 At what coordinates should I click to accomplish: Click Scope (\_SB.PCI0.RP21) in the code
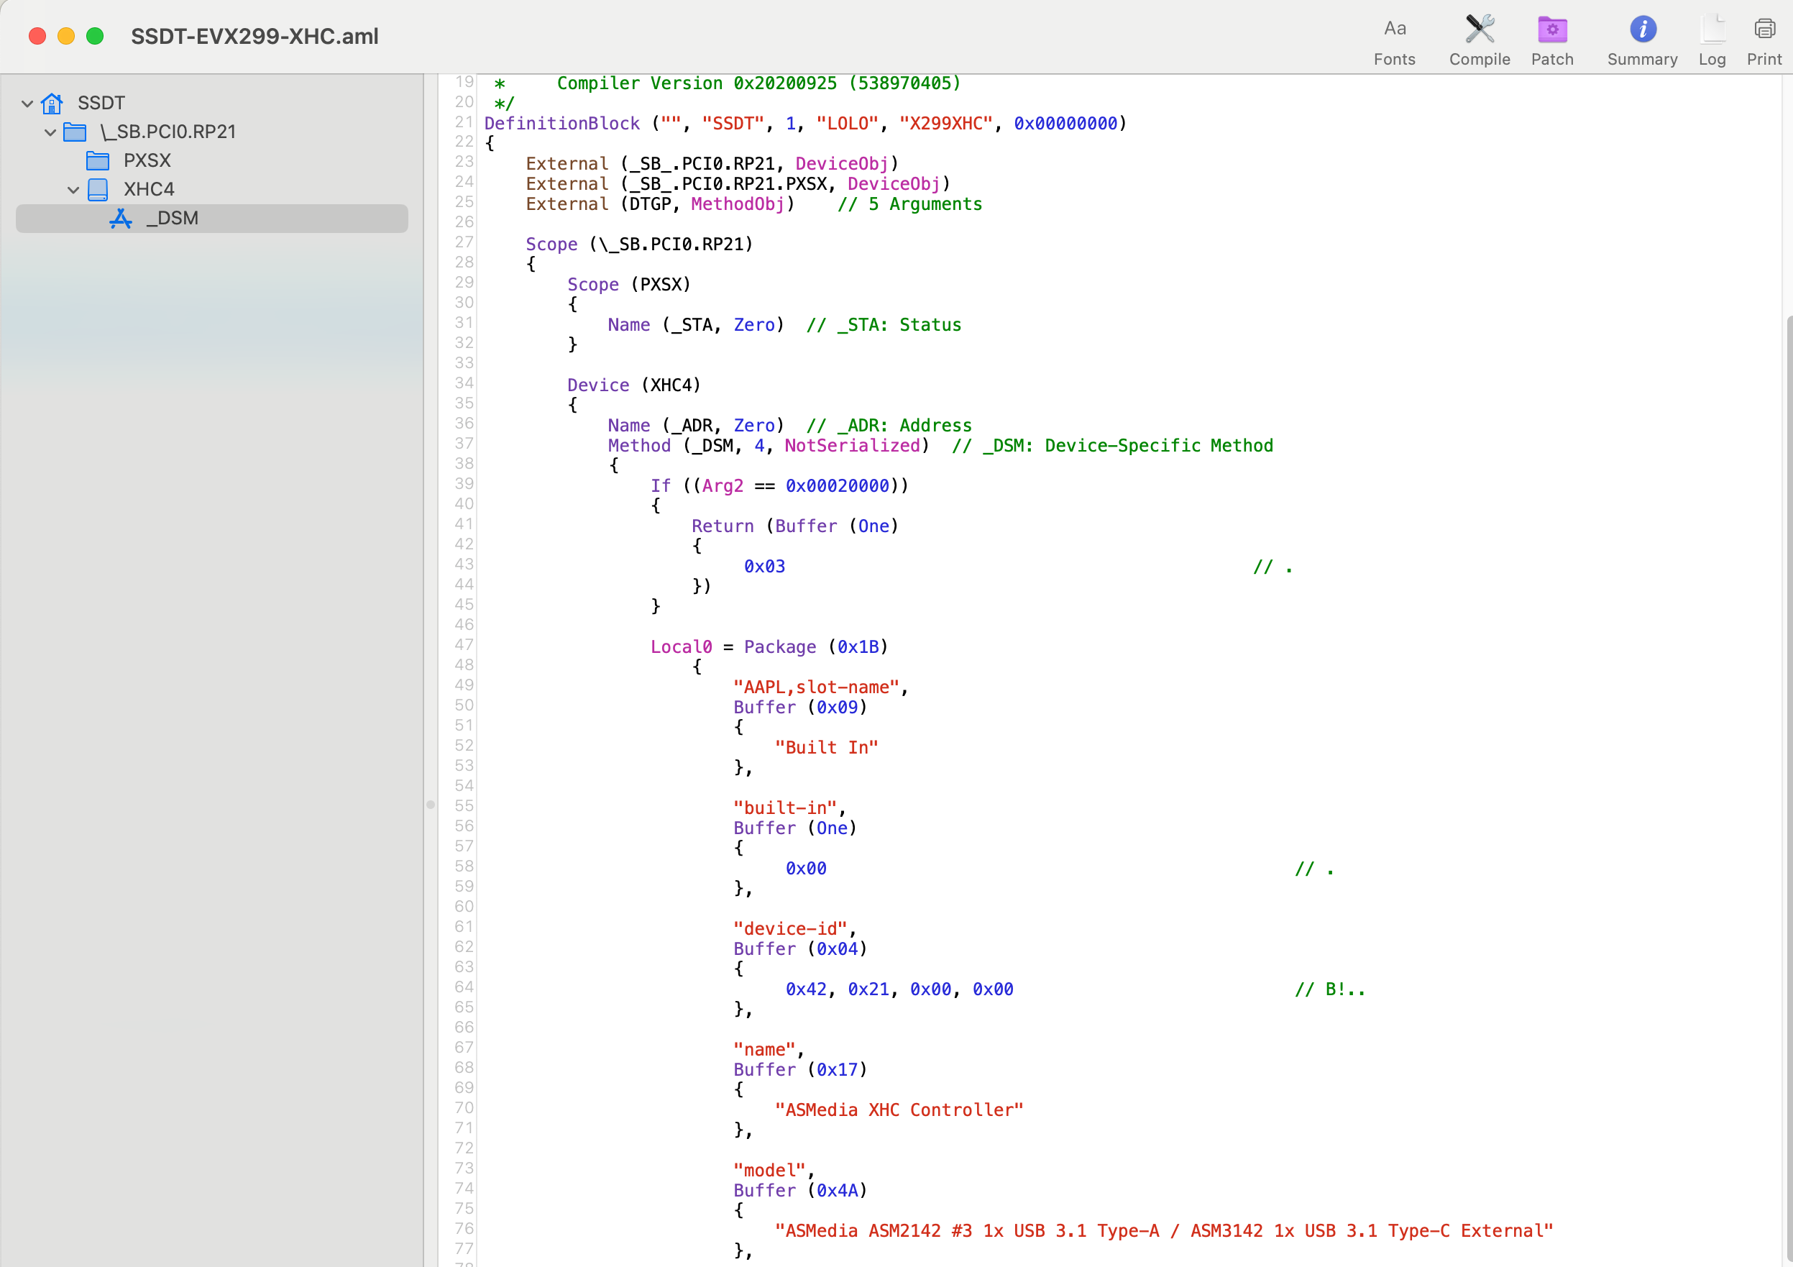click(x=639, y=244)
